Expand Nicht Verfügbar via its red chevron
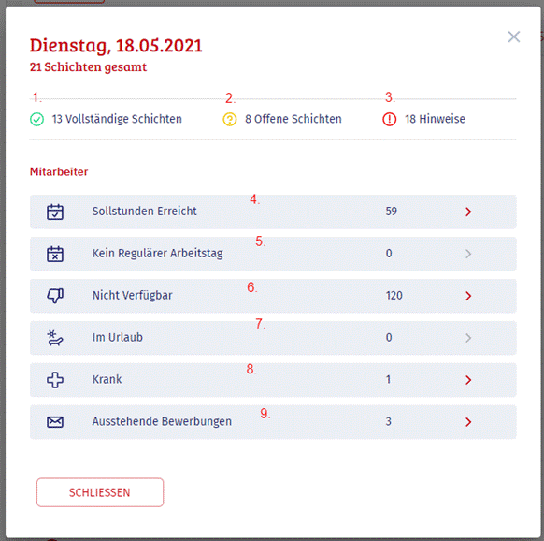 coord(468,296)
